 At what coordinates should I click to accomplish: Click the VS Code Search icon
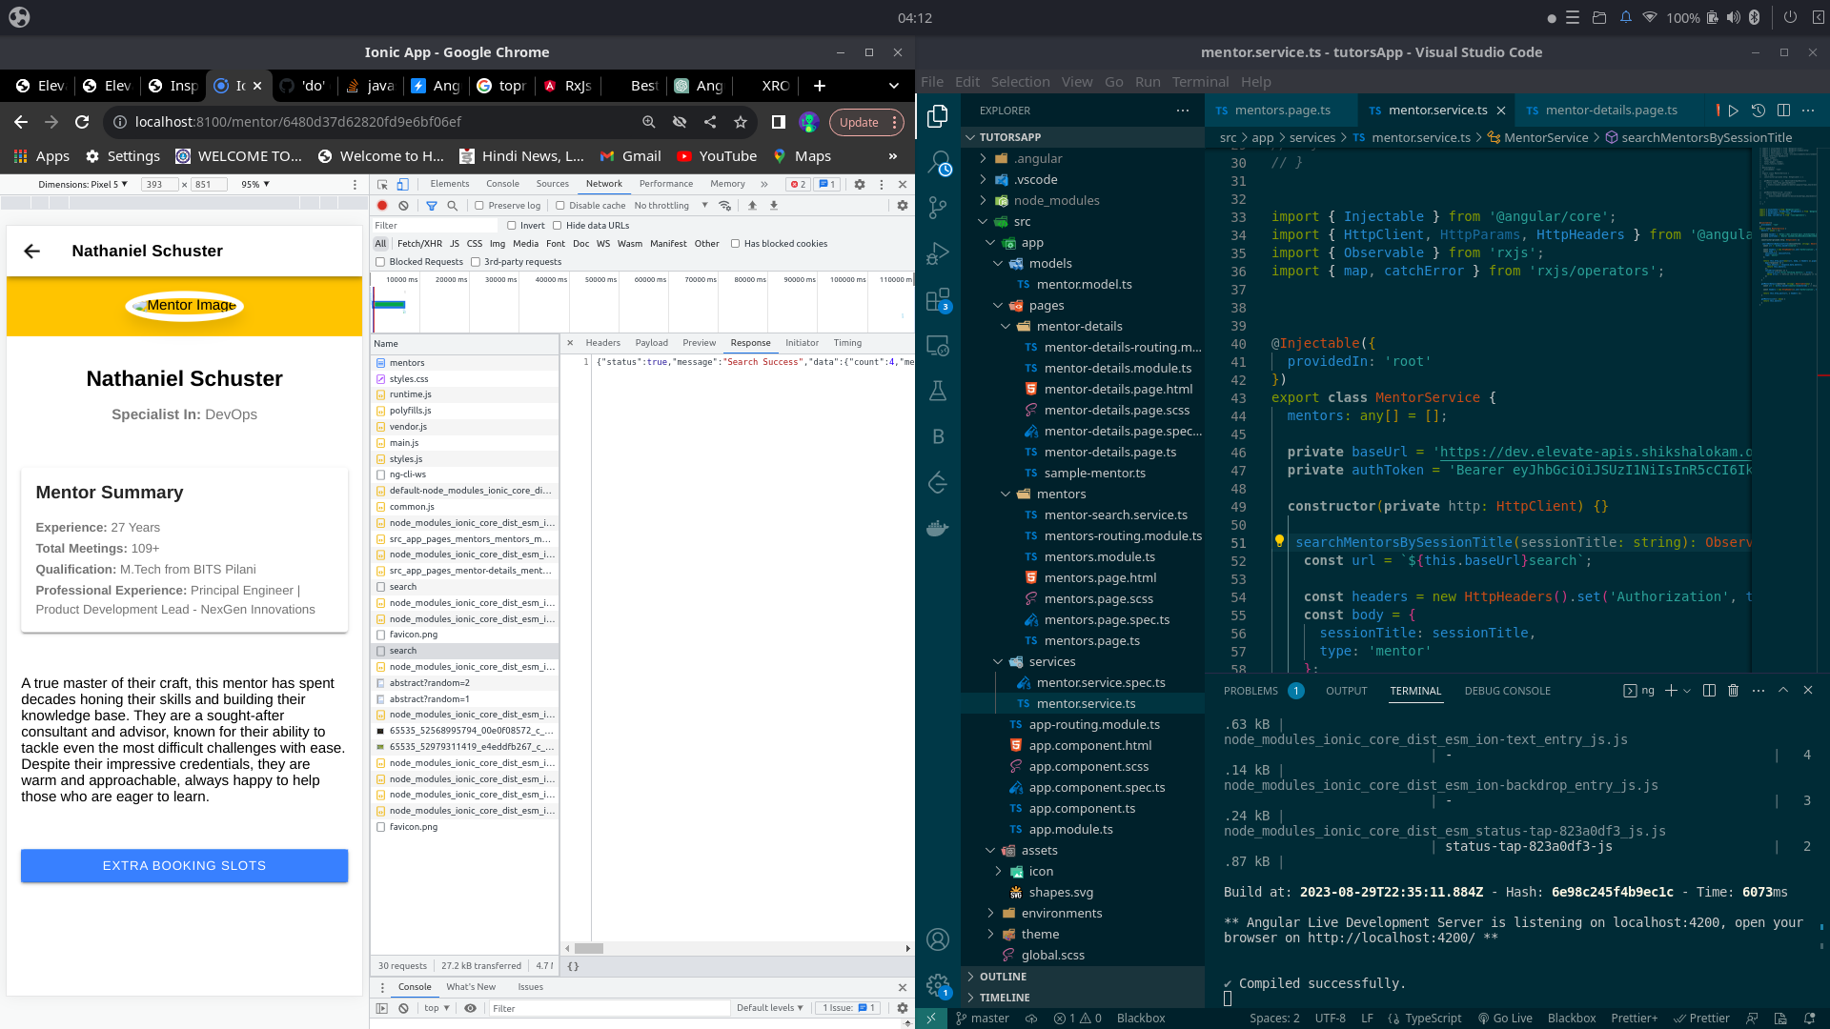point(938,162)
